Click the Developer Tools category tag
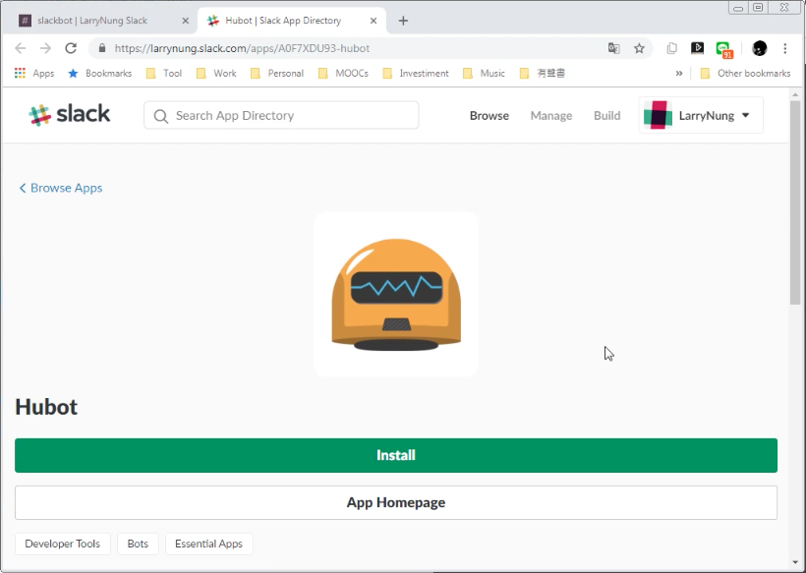The height and width of the screenshot is (573, 806). (x=63, y=544)
